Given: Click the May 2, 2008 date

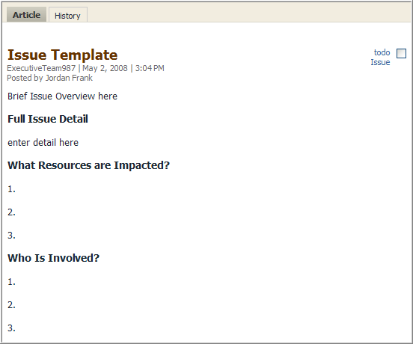Looking at the screenshot, I should tap(105, 68).
